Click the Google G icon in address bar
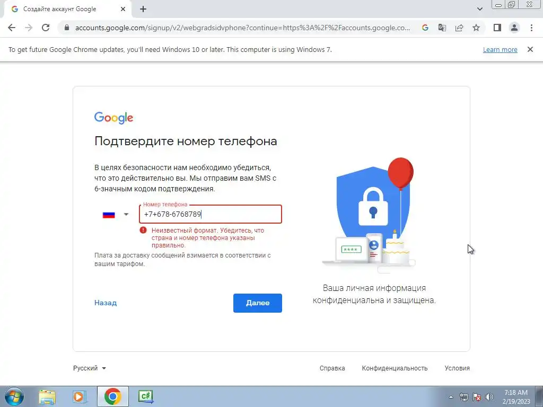Image resolution: width=543 pixels, height=407 pixels. click(x=425, y=28)
